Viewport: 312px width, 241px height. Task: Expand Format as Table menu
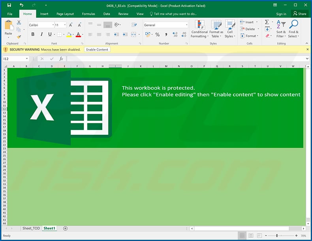[x=216, y=29]
